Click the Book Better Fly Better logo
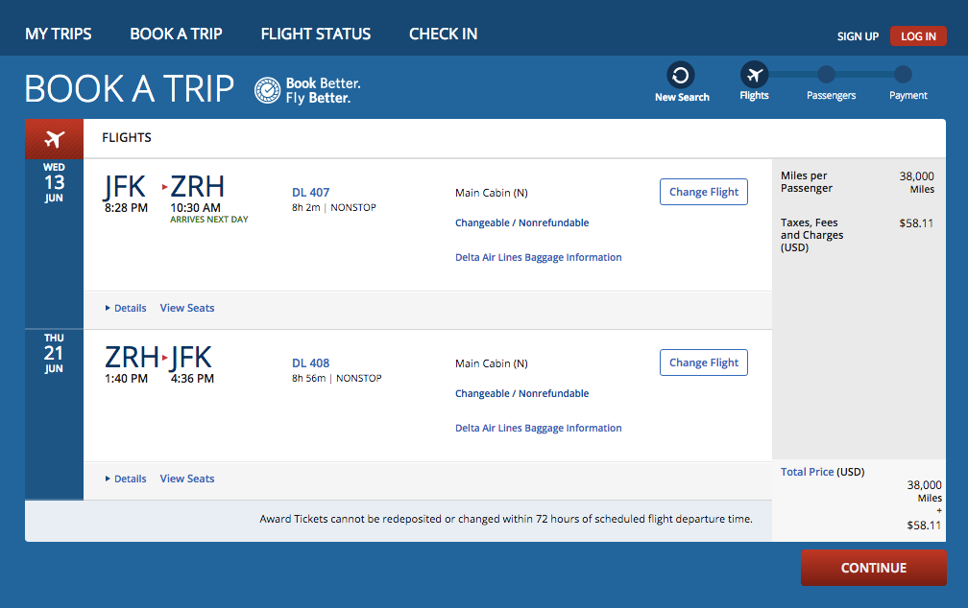This screenshot has height=608, width=968. click(x=307, y=90)
